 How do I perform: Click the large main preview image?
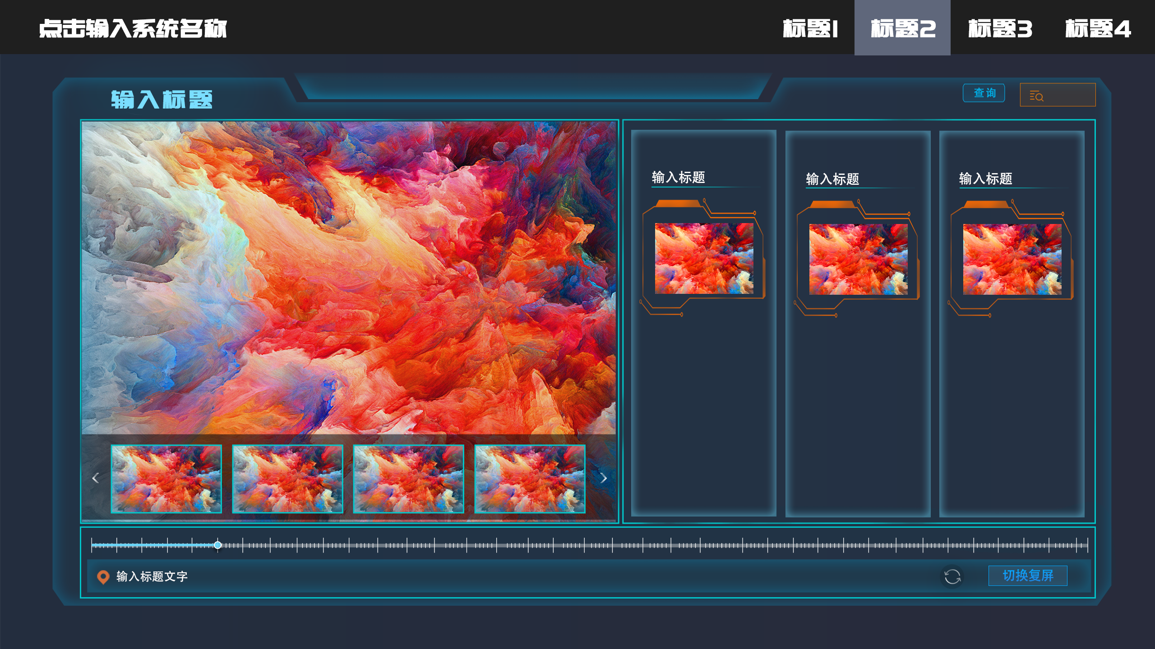coord(348,278)
